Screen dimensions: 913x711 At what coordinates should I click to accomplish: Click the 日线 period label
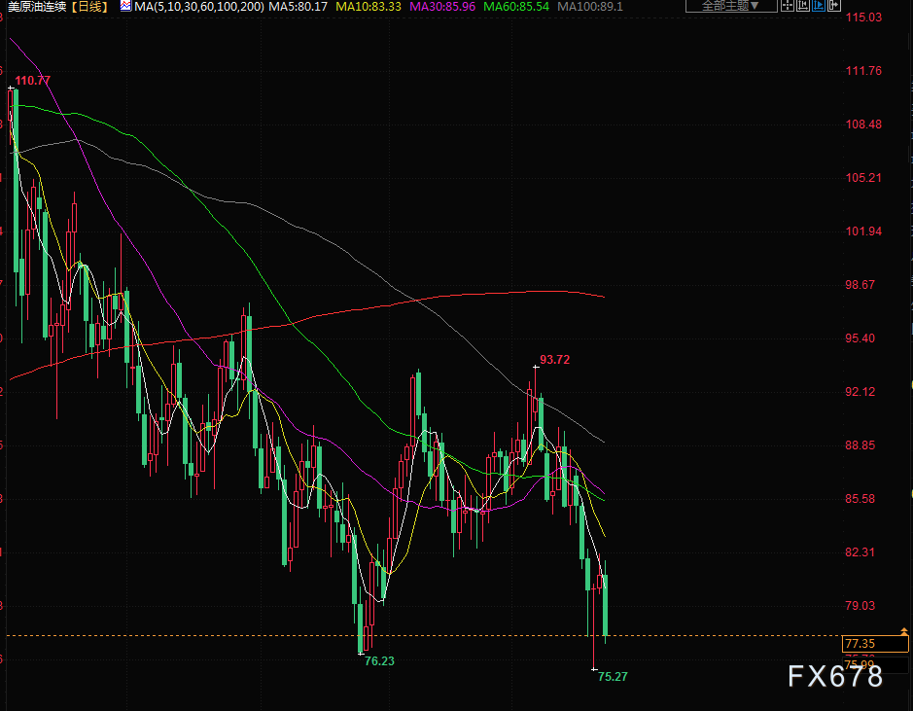click(x=89, y=7)
